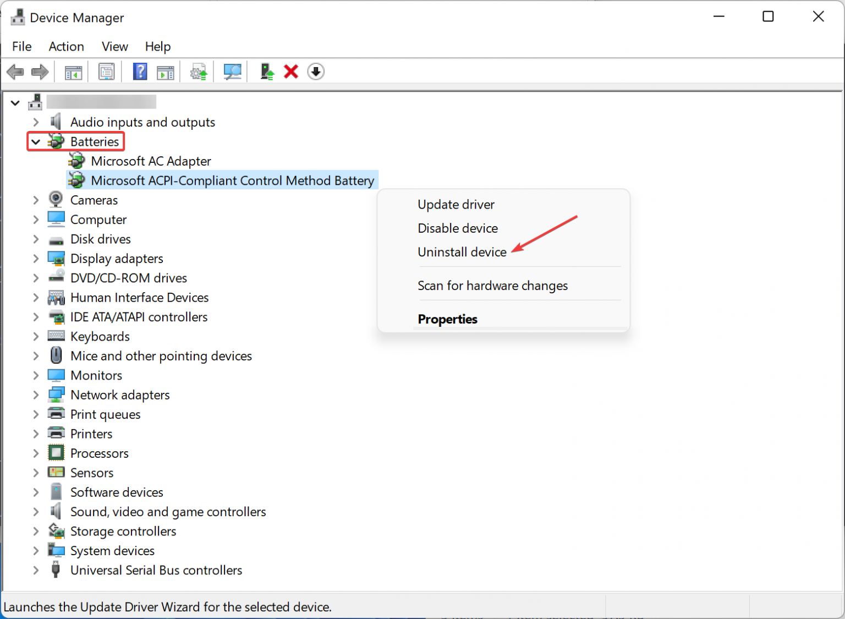Select the Uninstall device red X toolbar icon
845x619 pixels.
click(291, 72)
